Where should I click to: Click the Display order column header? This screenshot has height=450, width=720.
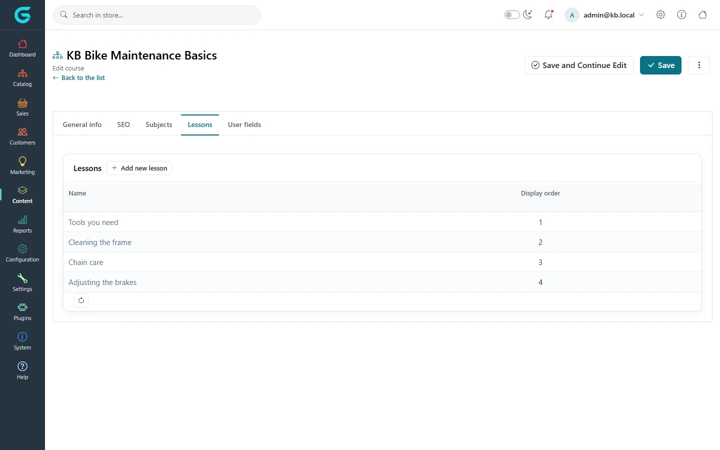540,193
